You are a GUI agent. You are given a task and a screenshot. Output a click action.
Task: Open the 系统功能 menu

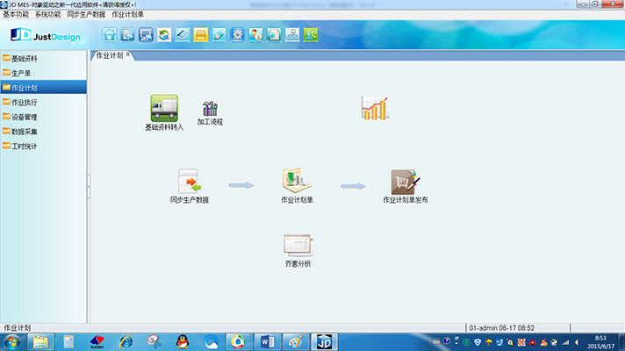click(x=48, y=15)
